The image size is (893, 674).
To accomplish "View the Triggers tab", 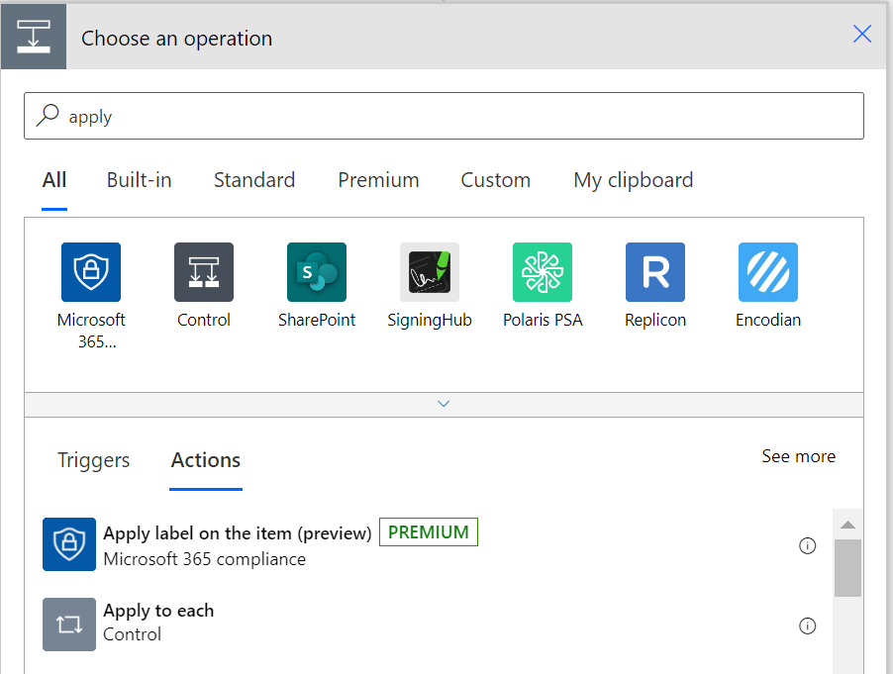I will tap(94, 460).
